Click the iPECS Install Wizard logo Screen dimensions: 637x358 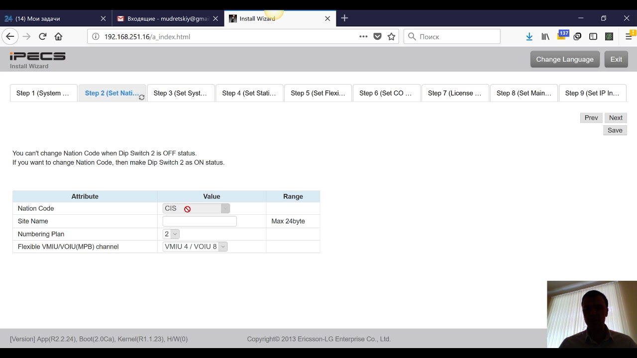pyautogui.click(x=37, y=60)
